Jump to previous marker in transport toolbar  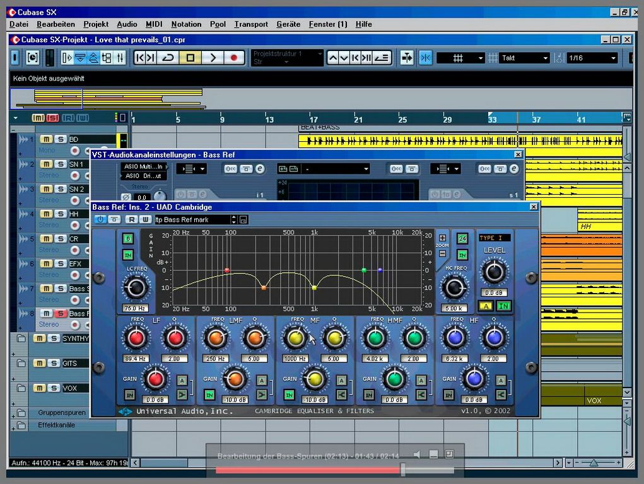point(140,58)
